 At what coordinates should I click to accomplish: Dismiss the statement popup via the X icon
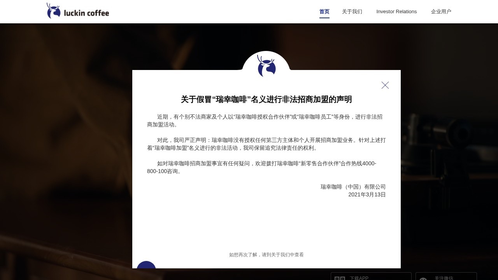[385, 85]
